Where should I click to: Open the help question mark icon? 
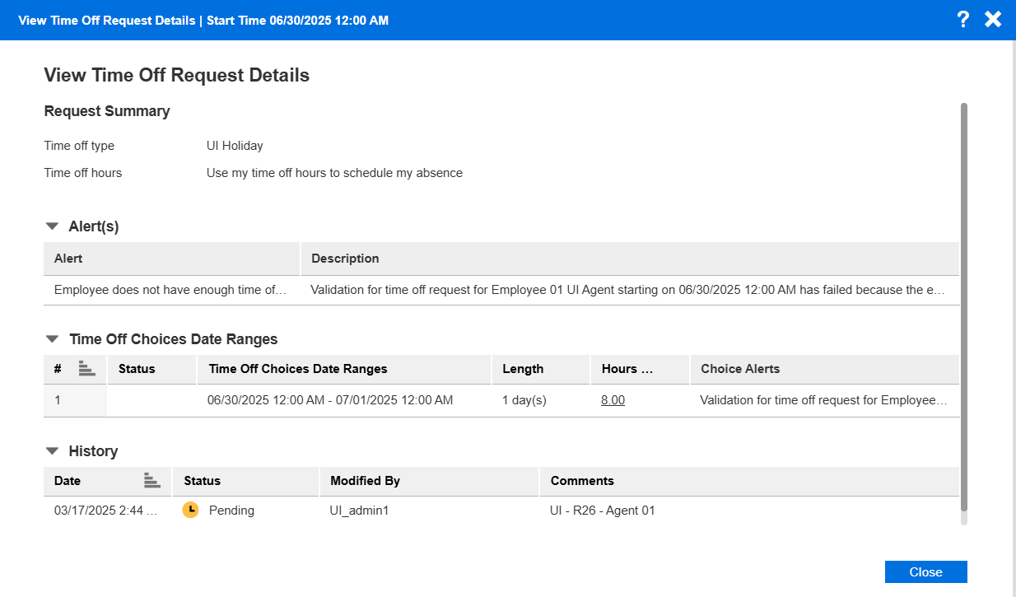click(962, 20)
